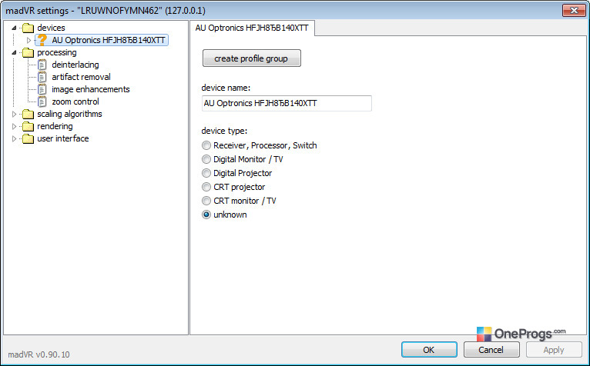
Task: Collapse the devices tree node
Action: click(x=15, y=28)
